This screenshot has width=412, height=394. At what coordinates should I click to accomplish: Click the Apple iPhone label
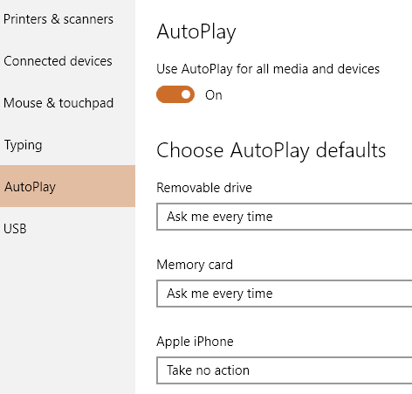point(195,342)
